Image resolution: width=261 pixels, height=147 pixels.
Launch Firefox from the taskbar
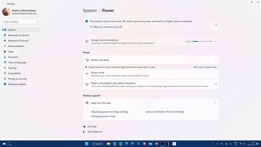pyautogui.click(x=156, y=144)
